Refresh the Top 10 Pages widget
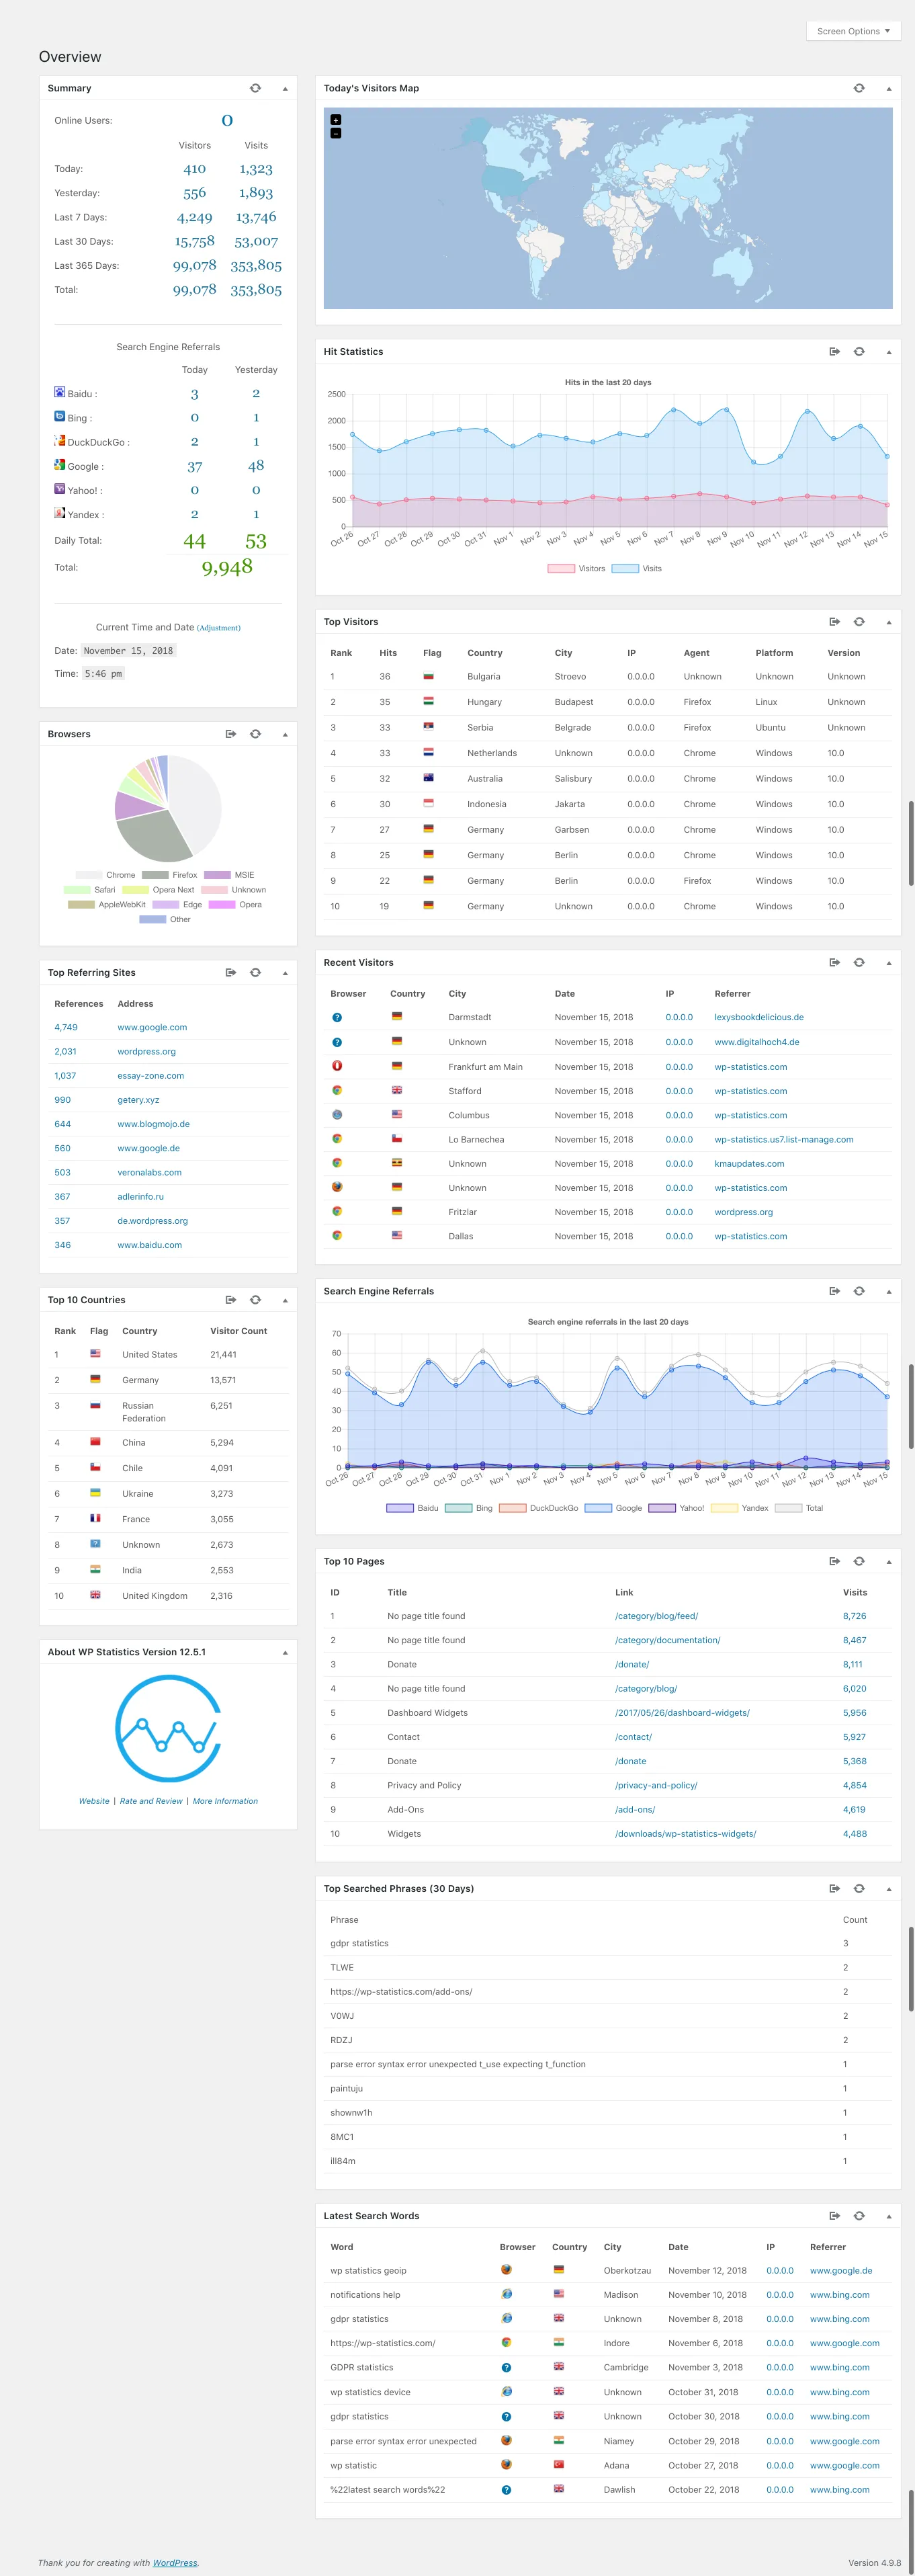915x2576 pixels. pyautogui.click(x=858, y=1561)
